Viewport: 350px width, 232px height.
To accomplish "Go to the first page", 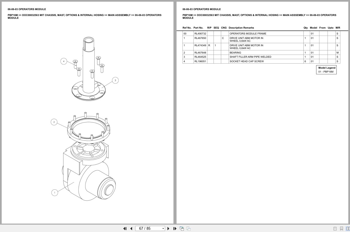I will (125, 229).
